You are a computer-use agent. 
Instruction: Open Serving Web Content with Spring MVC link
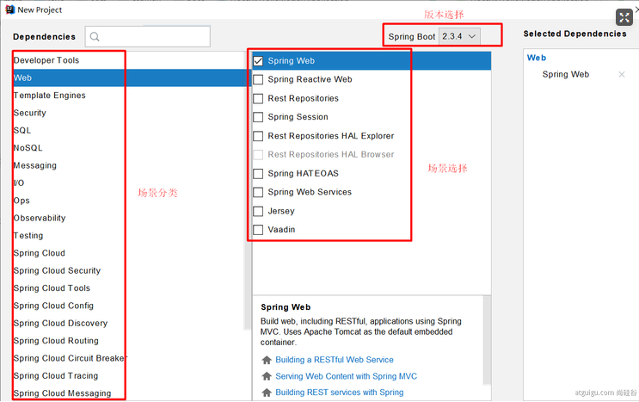(x=346, y=376)
